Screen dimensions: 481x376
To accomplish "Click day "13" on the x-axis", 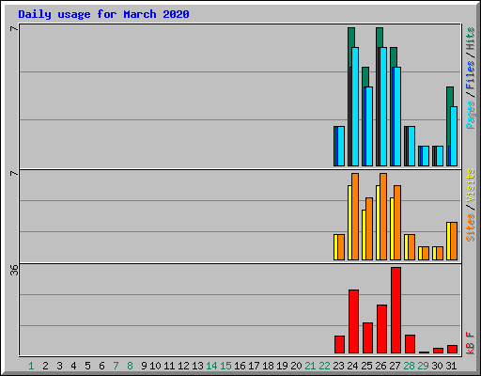I will click(x=197, y=366).
